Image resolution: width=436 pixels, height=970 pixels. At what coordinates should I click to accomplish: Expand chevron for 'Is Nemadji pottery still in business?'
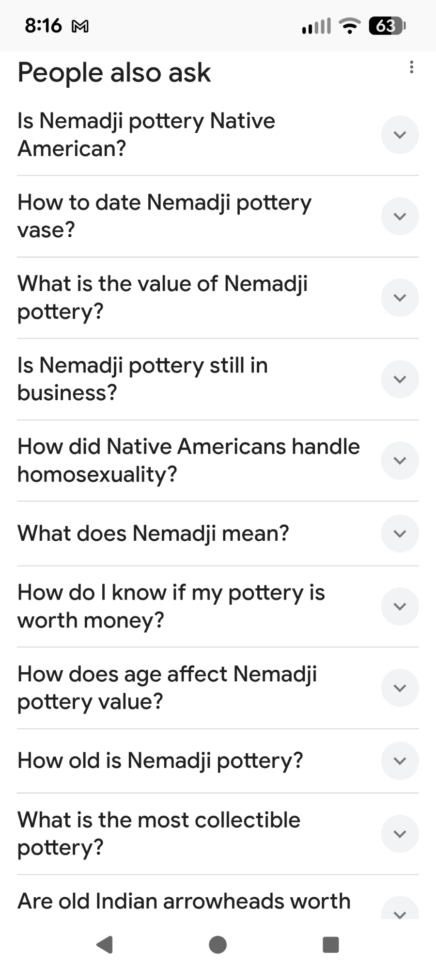(x=400, y=379)
